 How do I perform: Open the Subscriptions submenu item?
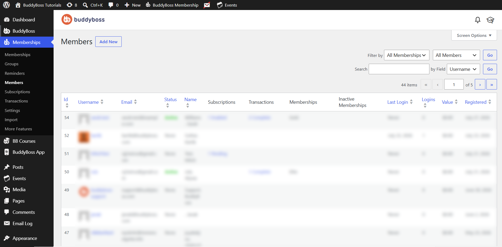[17, 92]
